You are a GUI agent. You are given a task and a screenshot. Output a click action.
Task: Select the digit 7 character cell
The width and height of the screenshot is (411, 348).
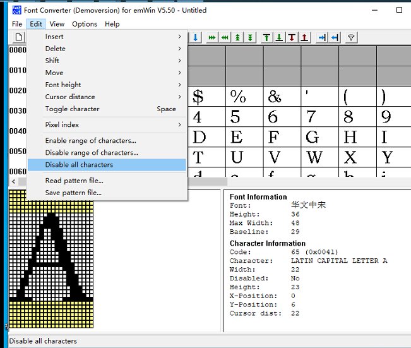pyautogui.click(x=320, y=117)
